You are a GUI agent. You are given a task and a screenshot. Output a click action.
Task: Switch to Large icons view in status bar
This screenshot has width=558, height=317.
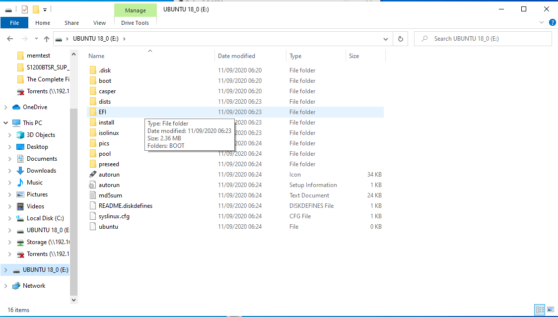click(551, 310)
